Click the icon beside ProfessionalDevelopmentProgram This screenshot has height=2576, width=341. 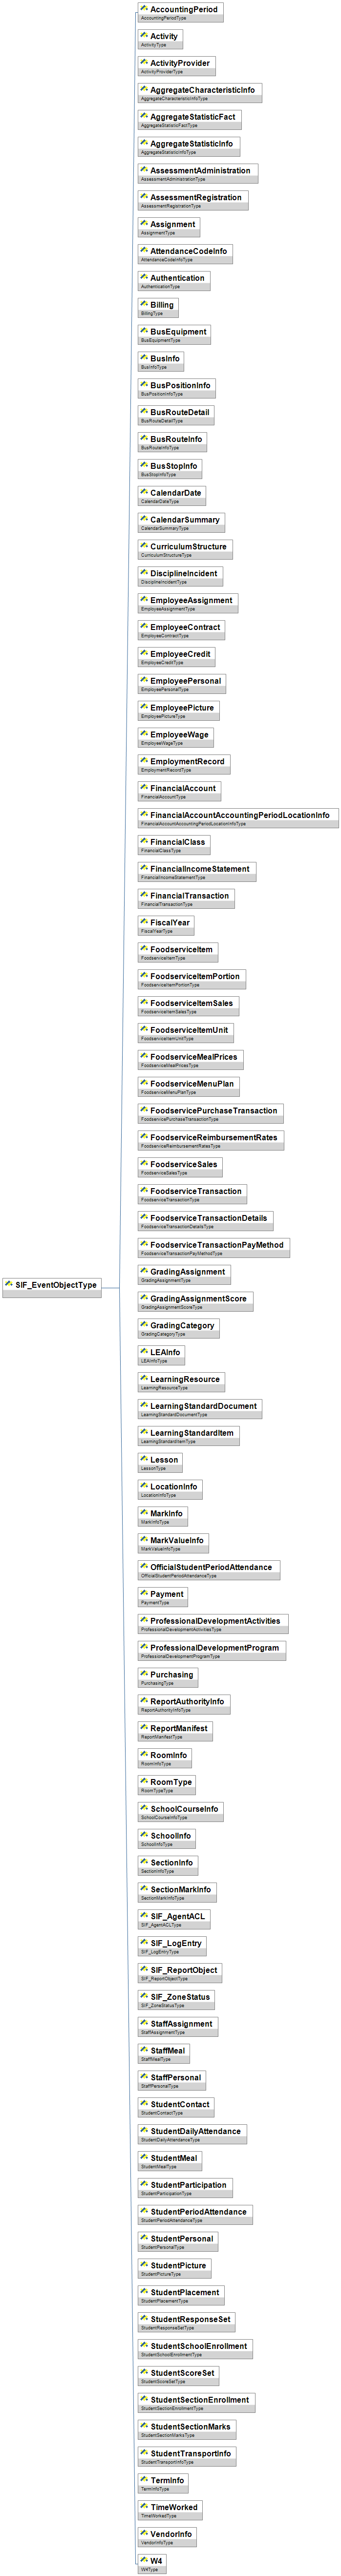tap(144, 1647)
